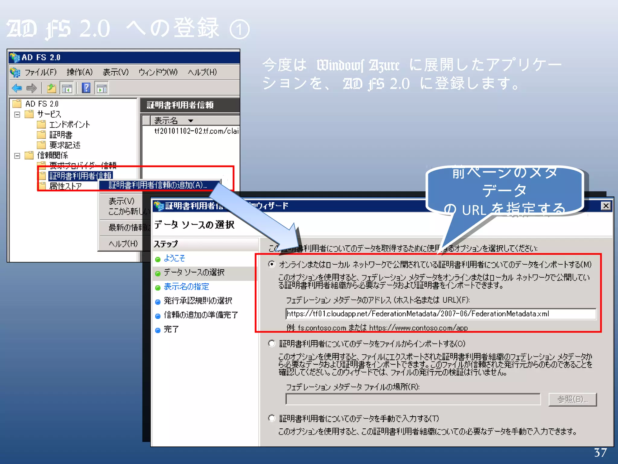Click the Back arrow in AD FS toolbar
The image size is (618, 464).
[17, 88]
